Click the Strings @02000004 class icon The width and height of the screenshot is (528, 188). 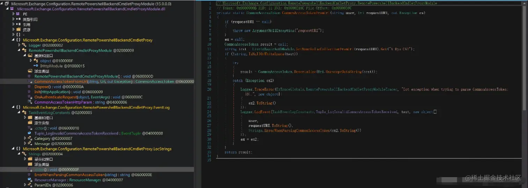(24, 154)
